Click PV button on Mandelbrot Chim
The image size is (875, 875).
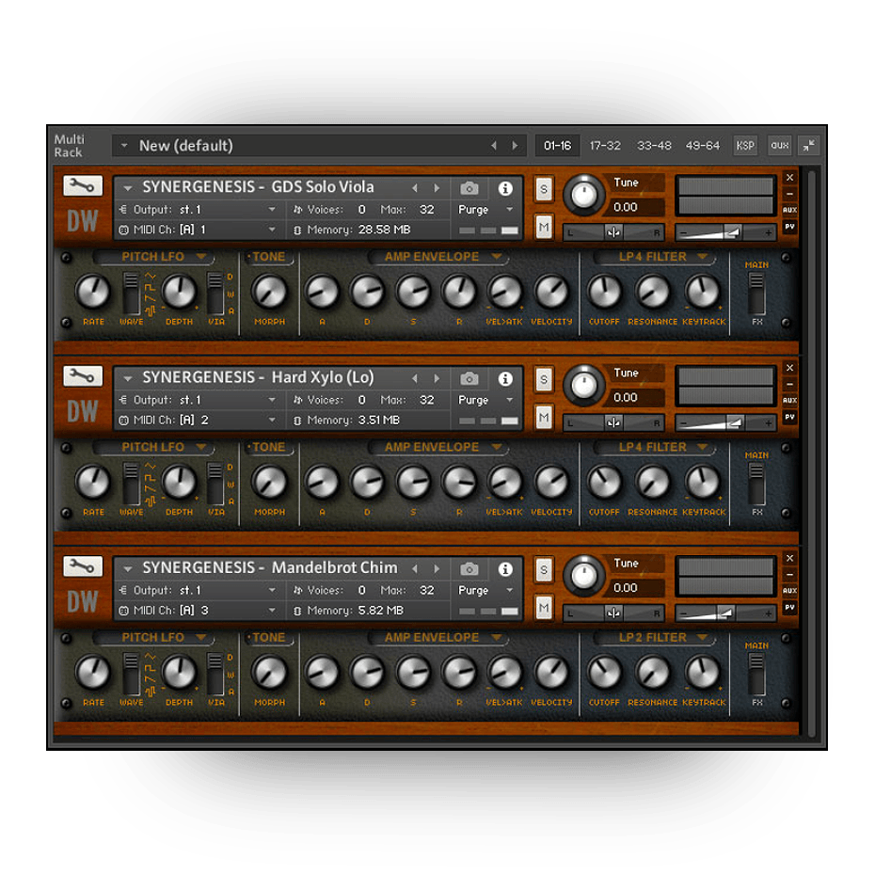click(x=789, y=607)
